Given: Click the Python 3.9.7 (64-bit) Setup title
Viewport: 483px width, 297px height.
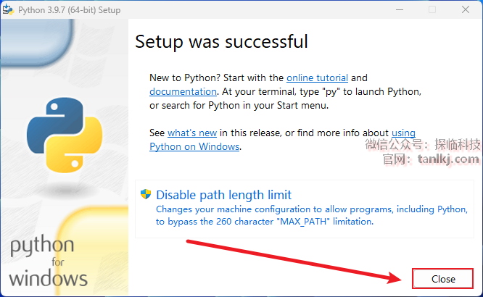Looking at the screenshot, I should pos(70,10).
